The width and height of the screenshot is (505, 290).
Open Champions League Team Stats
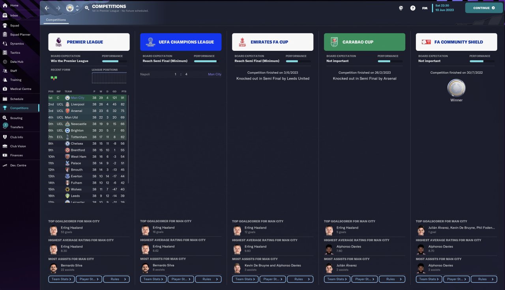point(153,279)
